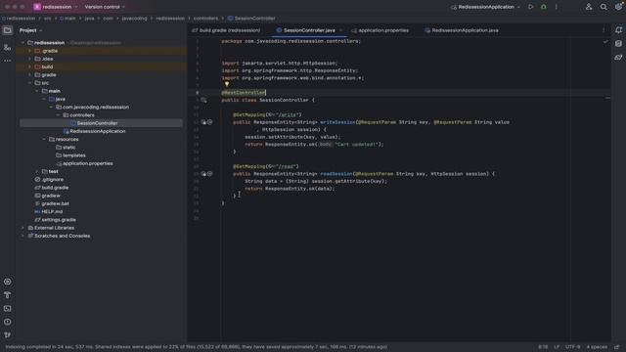Open the Problems tool window icon
Screen dimensions: 626x352
click(7, 322)
